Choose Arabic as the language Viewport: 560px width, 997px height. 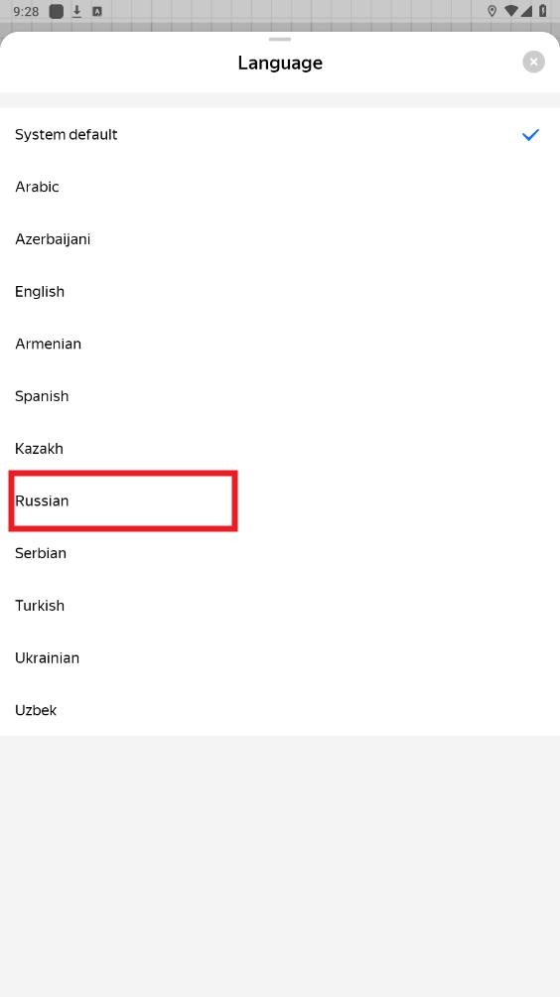(280, 187)
